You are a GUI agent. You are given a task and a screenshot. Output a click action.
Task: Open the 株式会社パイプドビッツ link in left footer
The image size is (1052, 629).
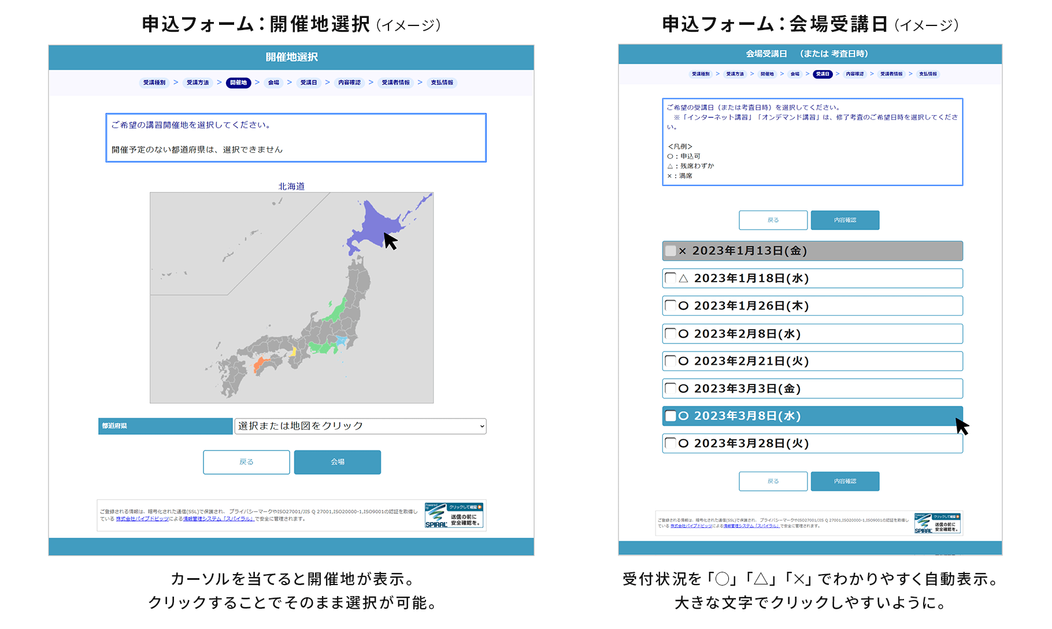142,519
